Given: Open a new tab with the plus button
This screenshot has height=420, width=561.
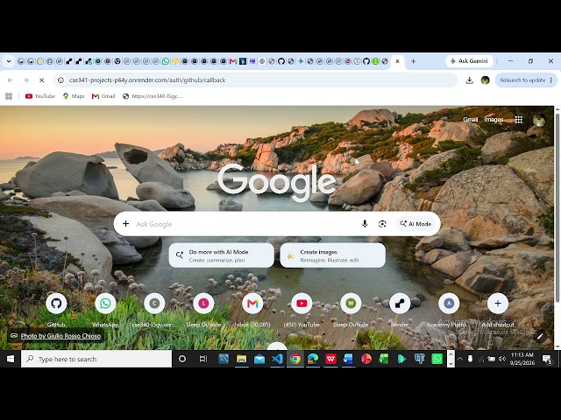Looking at the screenshot, I should tap(413, 61).
